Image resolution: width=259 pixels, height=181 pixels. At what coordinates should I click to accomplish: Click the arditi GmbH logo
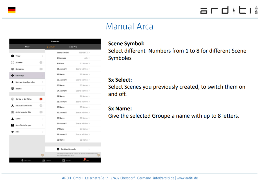[x=229, y=10]
